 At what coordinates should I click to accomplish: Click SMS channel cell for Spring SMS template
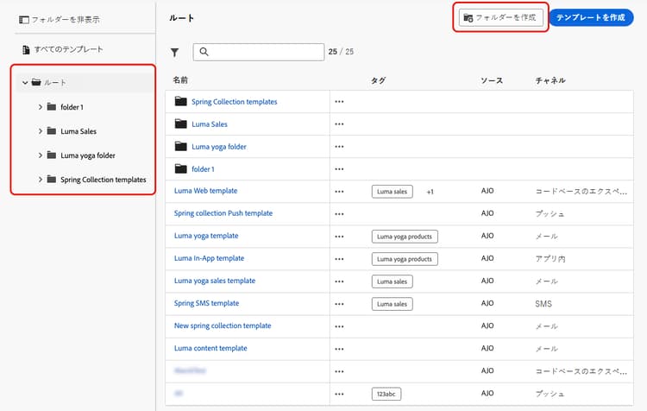pyautogui.click(x=543, y=304)
